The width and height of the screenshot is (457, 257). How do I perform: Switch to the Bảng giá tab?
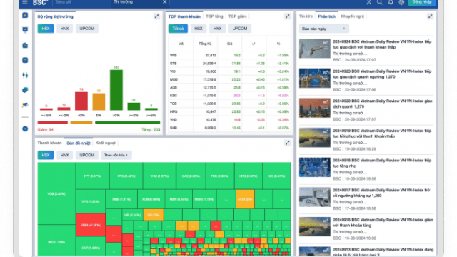click(x=64, y=2)
